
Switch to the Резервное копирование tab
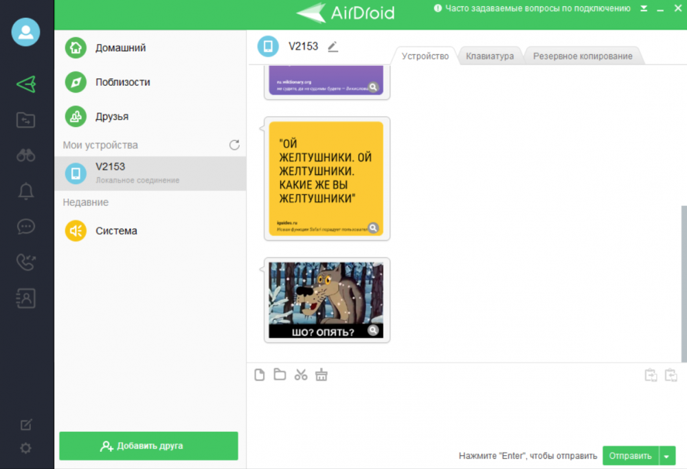[x=583, y=56]
